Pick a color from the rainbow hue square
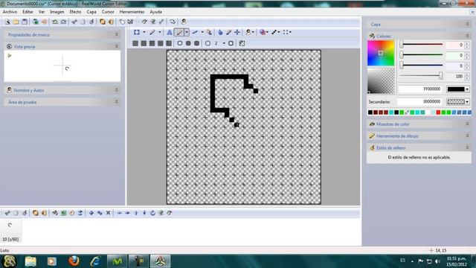476x268 pixels. coord(381,53)
